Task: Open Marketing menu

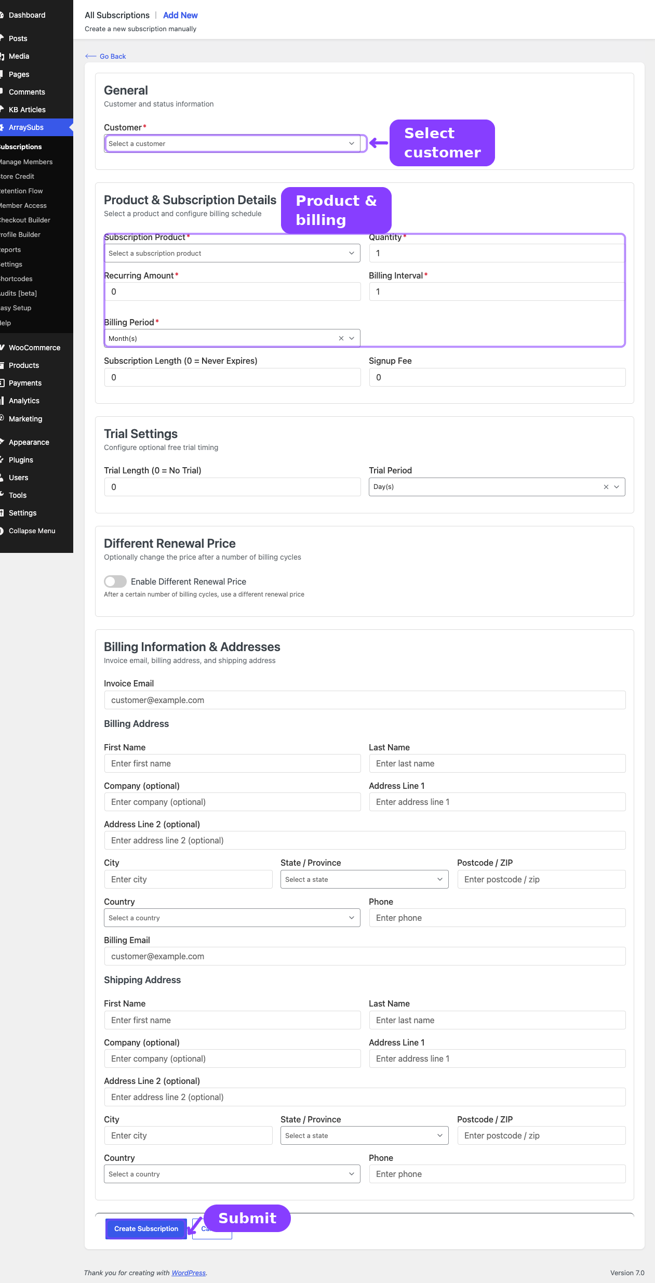Action: (25, 419)
